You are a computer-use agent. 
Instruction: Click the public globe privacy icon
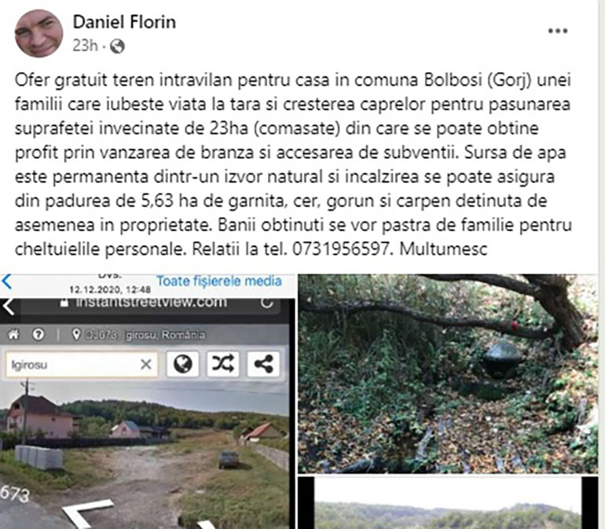(117, 46)
